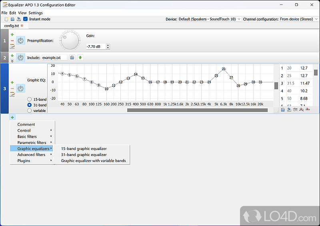Expand the Parametric filters submenu
320x226 pixels.
[32, 142]
